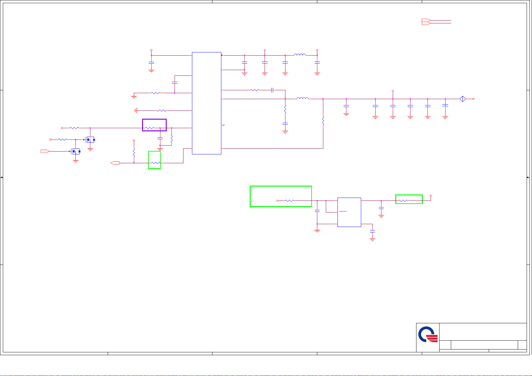Click the horizontal series capacitor right of the large IC
The width and height of the screenshot is (532, 376).
pos(272,90)
